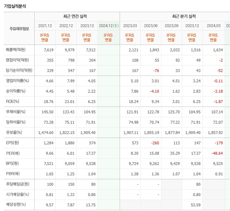Click the 9,979 revenue value
This screenshot has height=211, width=230.
click(x=70, y=50)
